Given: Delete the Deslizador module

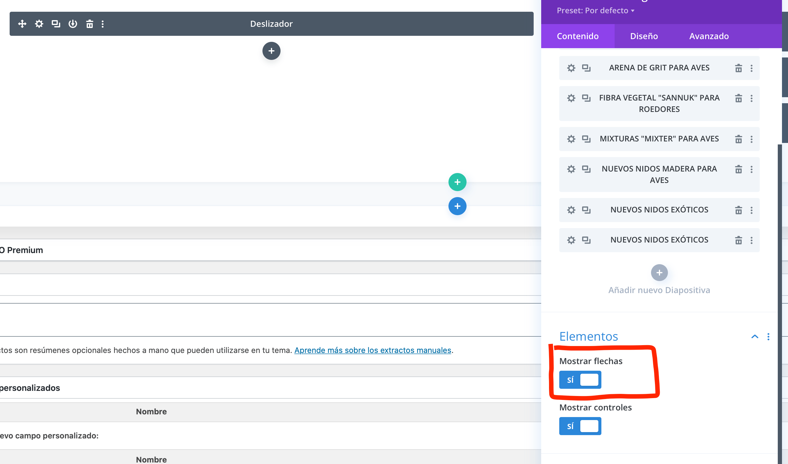Looking at the screenshot, I should click(90, 24).
